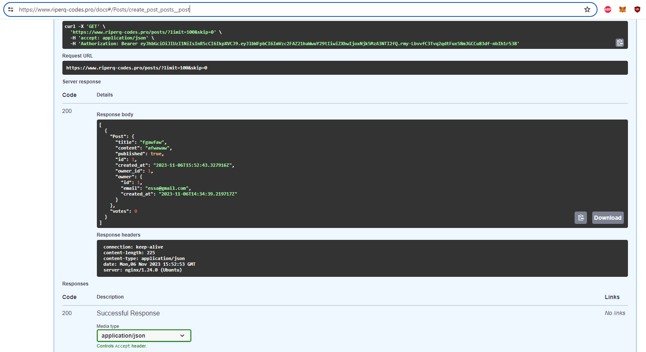Click the No links text
Viewport: 646px width, 352px height.
coord(615,313)
